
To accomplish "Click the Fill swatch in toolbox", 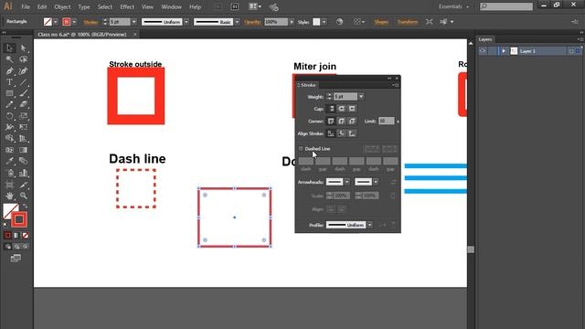I will tap(9, 209).
